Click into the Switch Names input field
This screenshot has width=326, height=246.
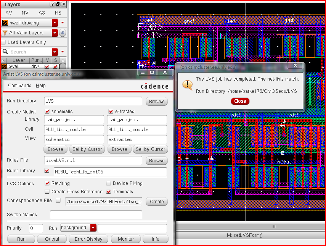(x=96, y=215)
